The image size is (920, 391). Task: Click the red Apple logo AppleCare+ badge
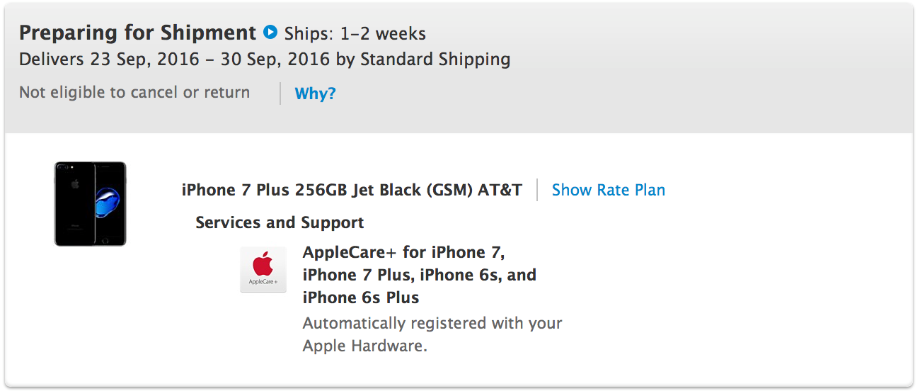coord(263,269)
